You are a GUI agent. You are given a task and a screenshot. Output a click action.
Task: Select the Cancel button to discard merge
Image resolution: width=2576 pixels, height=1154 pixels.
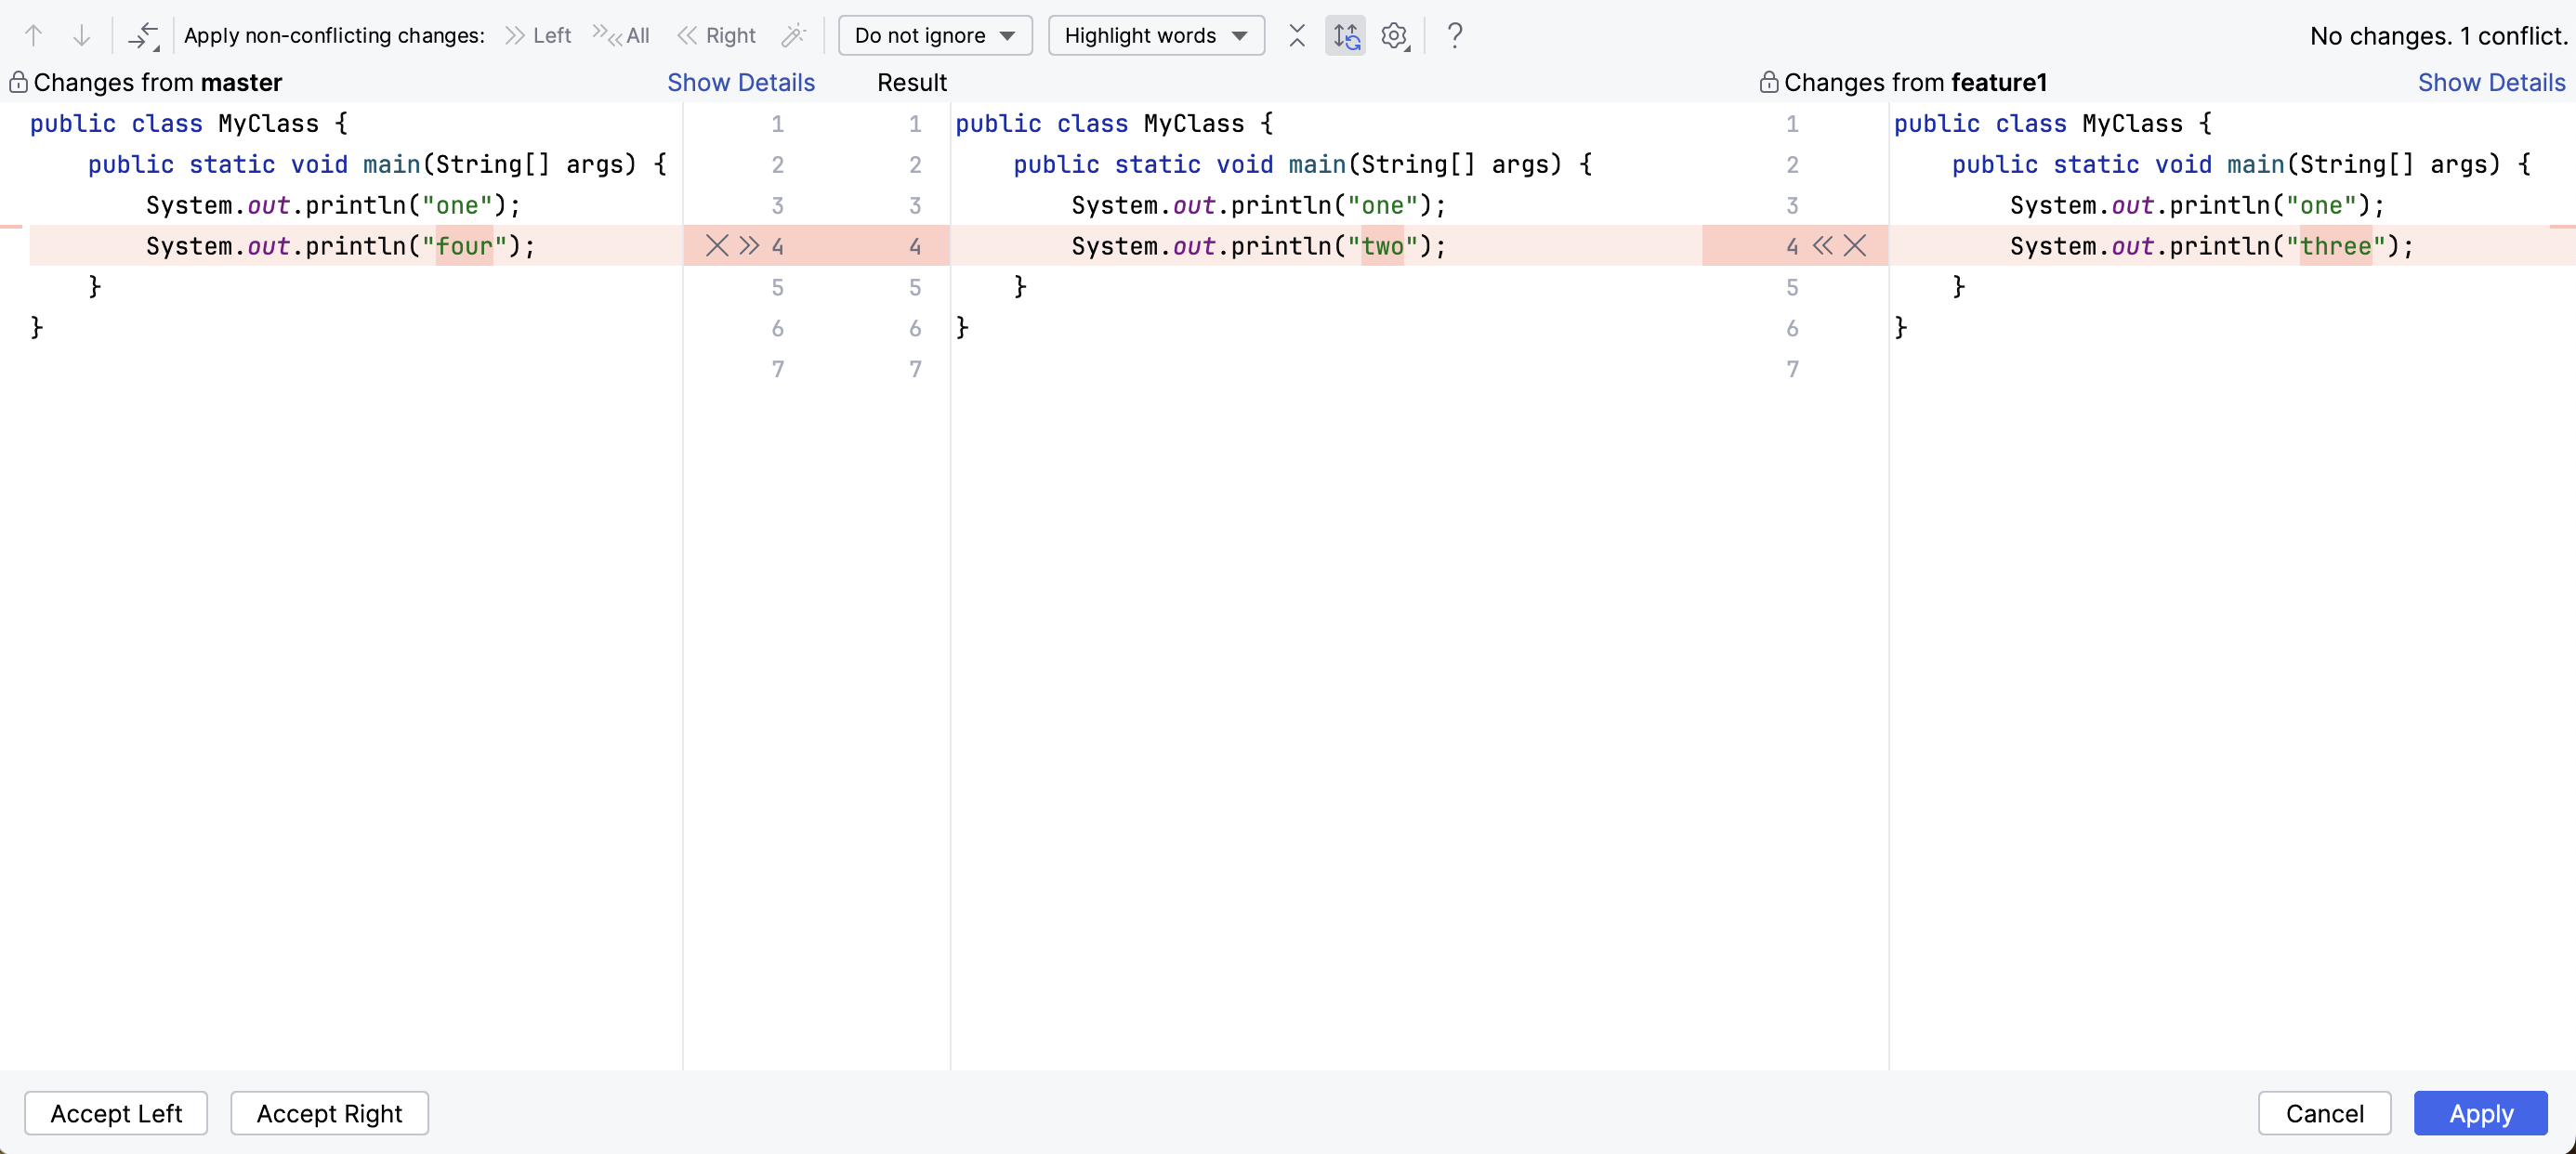[2325, 1113]
